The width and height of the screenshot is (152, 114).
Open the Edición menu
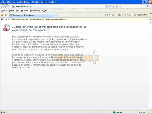click(12, 11)
